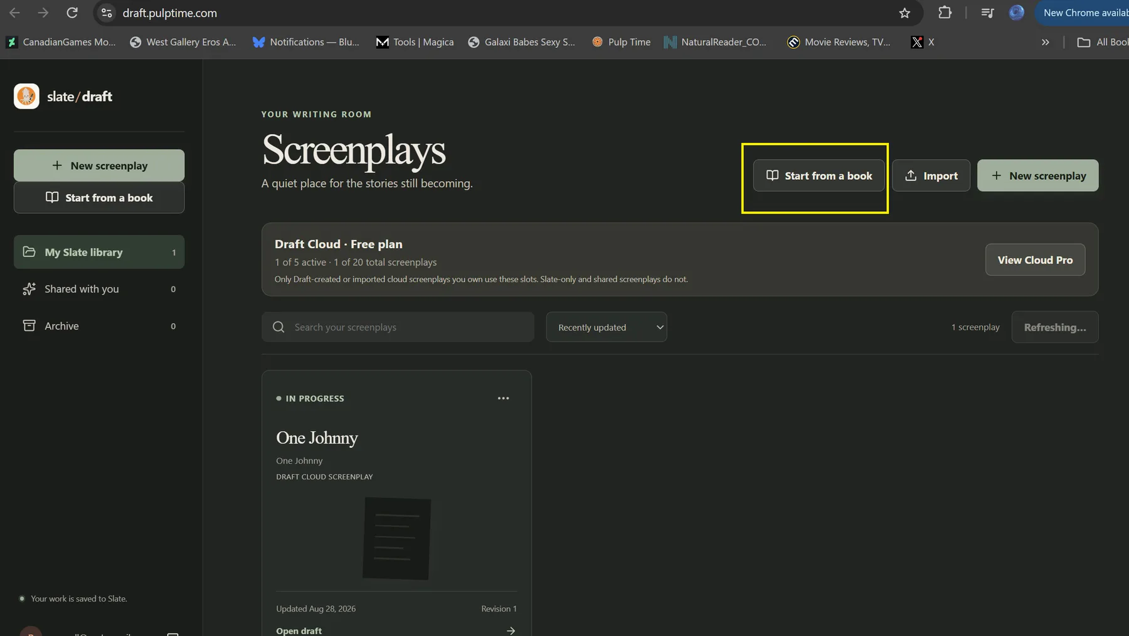Open Shared with you section

pos(99,289)
